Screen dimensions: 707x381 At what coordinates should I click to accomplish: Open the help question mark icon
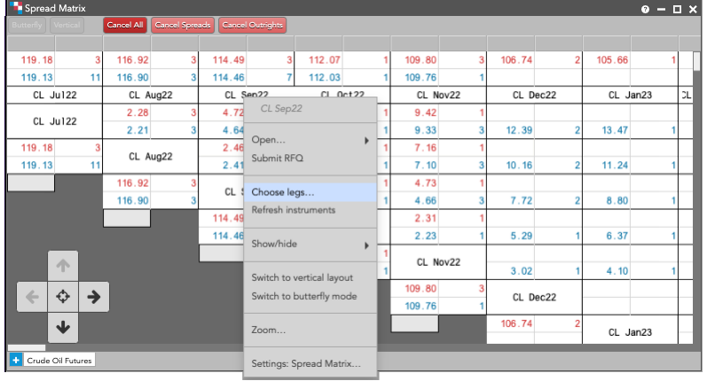pos(645,9)
